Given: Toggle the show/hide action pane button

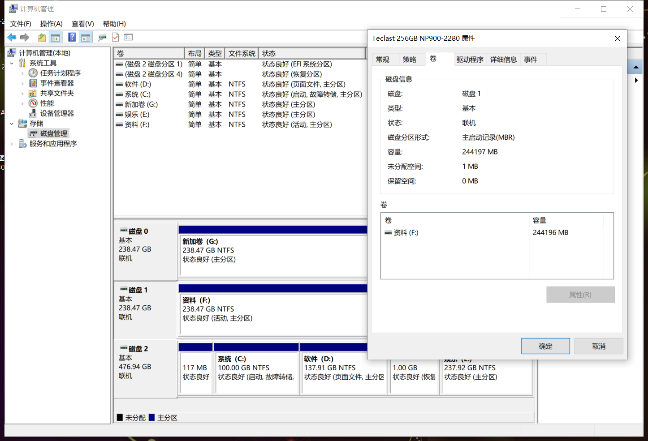Looking at the screenshot, I should pyautogui.click(x=86, y=38).
